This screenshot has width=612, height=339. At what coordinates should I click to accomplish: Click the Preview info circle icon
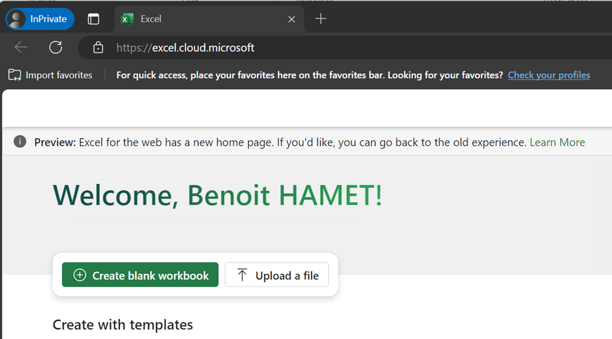pyautogui.click(x=20, y=142)
